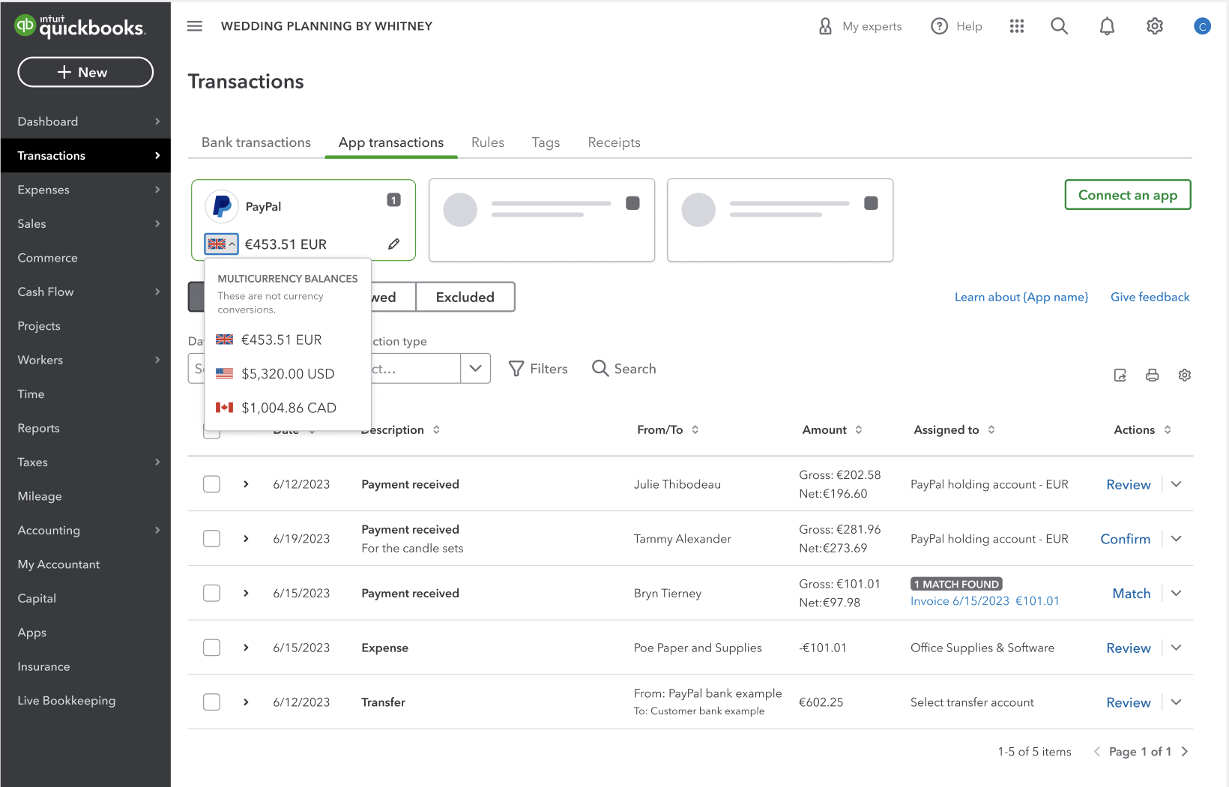Switch to the Receipts tab
The image size is (1229, 787).
(614, 142)
